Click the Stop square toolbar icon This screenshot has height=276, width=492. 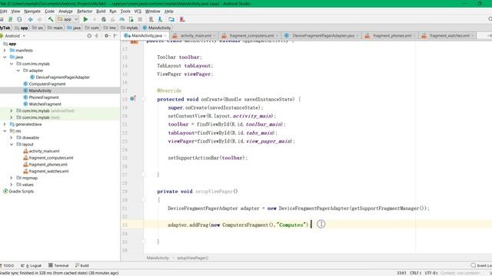click(x=140, y=19)
